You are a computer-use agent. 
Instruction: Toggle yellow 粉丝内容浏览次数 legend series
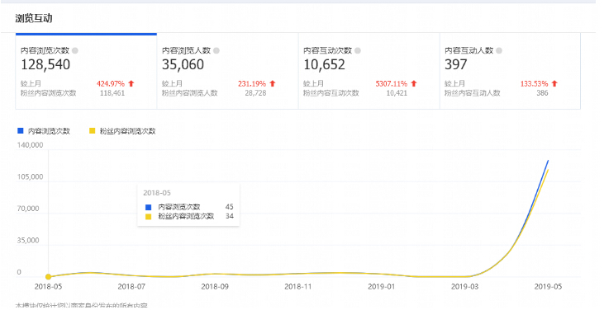tap(122, 131)
